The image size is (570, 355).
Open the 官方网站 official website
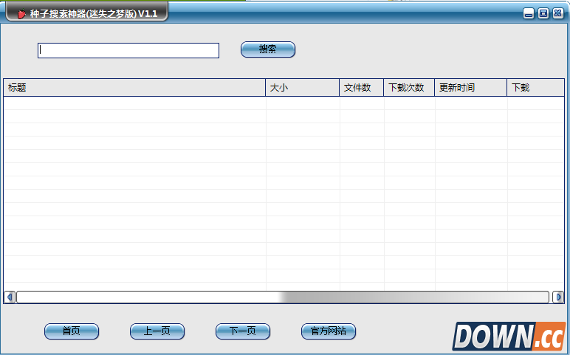pyautogui.click(x=329, y=331)
